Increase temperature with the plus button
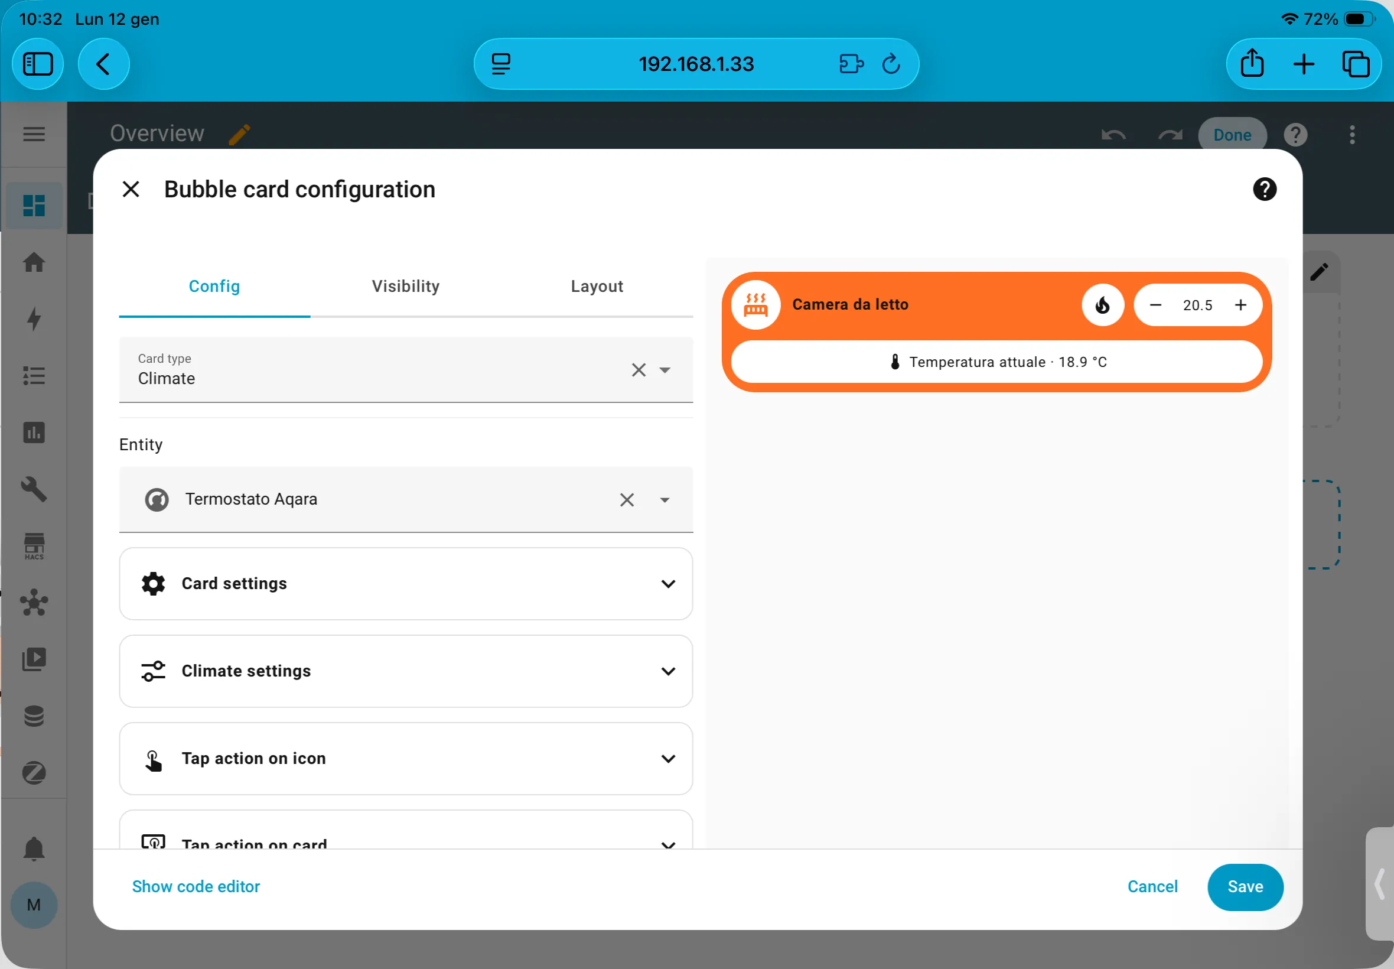 click(x=1240, y=305)
